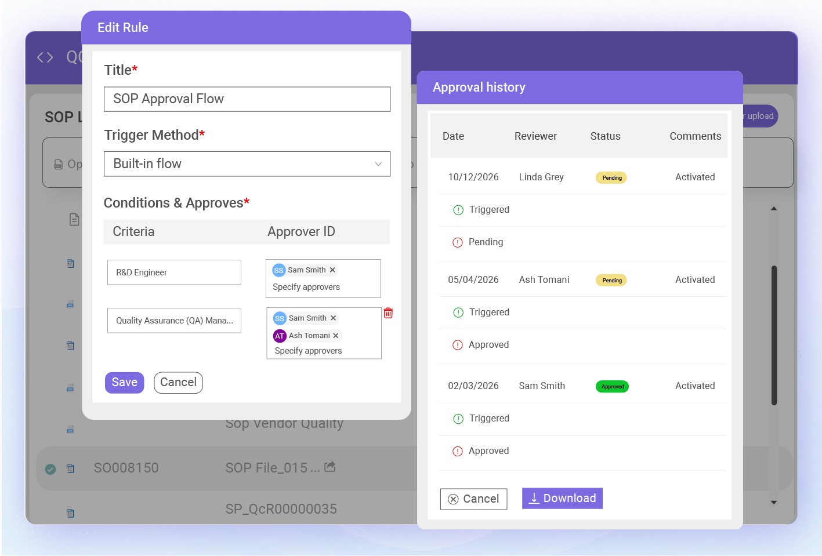The height and width of the screenshot is (556, 822).
Task: Delete the Quality Assurance approver row with trash icon
Action: [388, 313]
